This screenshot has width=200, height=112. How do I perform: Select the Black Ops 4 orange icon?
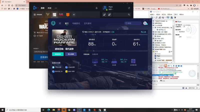click(x=68, y=15)
